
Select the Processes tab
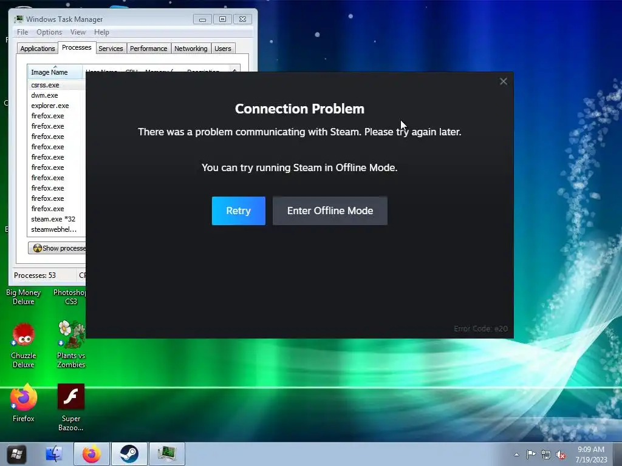point(77,47)
